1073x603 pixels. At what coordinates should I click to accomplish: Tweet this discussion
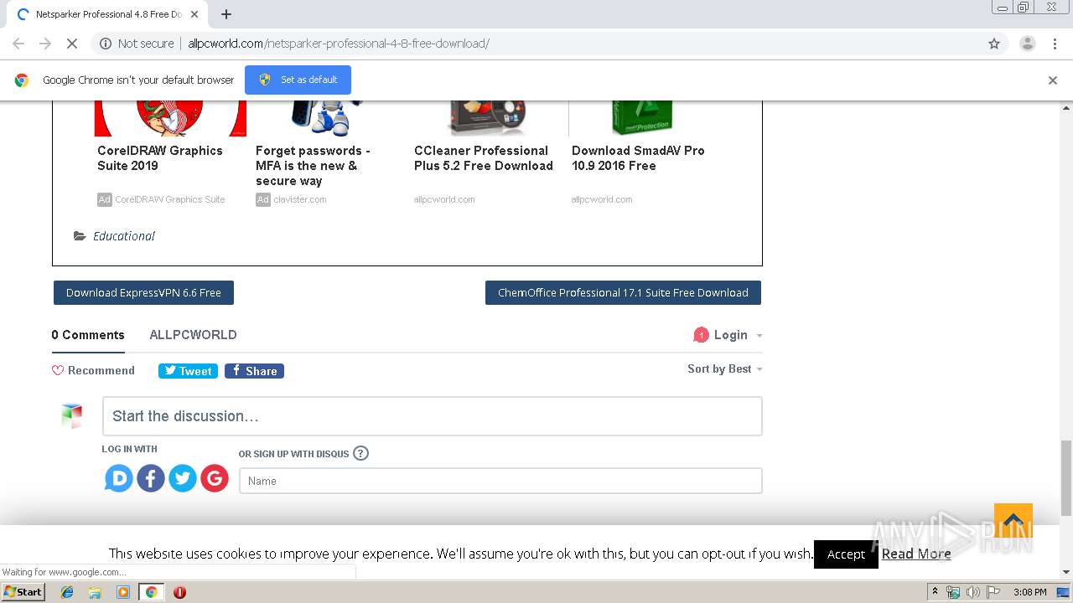click(188, 371)
